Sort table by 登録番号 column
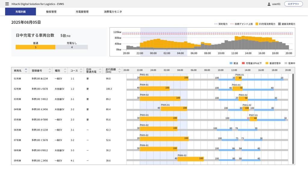Viewport: 308px width, 173px height. pos(49,71)
